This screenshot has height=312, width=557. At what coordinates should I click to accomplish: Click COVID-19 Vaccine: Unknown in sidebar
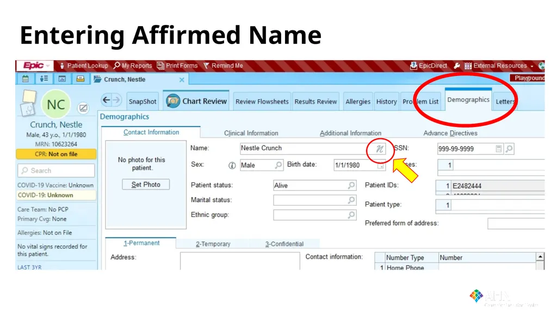click(x=55, y=185)
